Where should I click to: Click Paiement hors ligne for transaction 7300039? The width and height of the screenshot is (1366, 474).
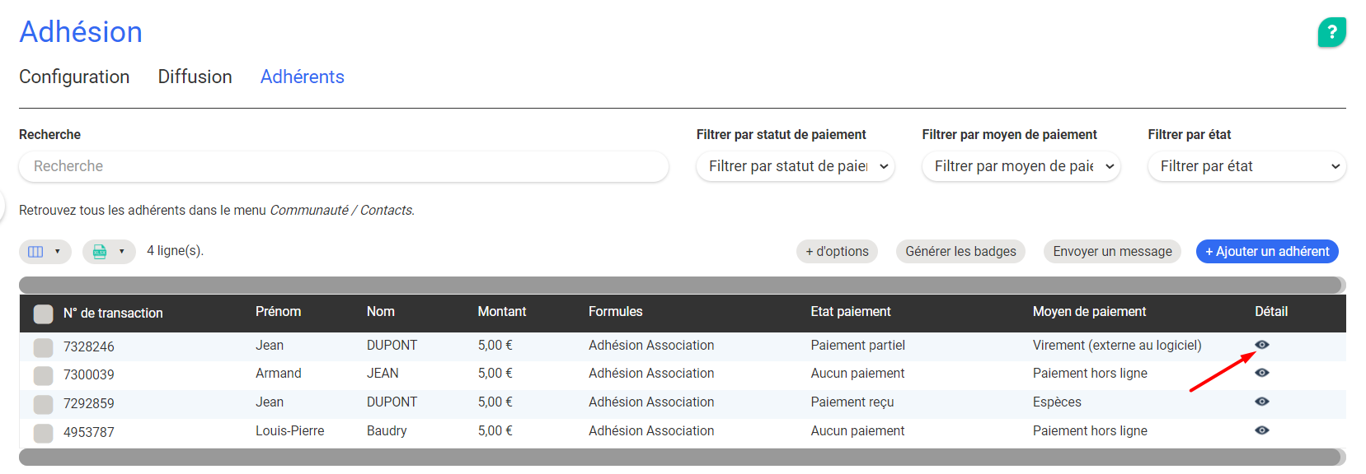(x=1090, y=374)
